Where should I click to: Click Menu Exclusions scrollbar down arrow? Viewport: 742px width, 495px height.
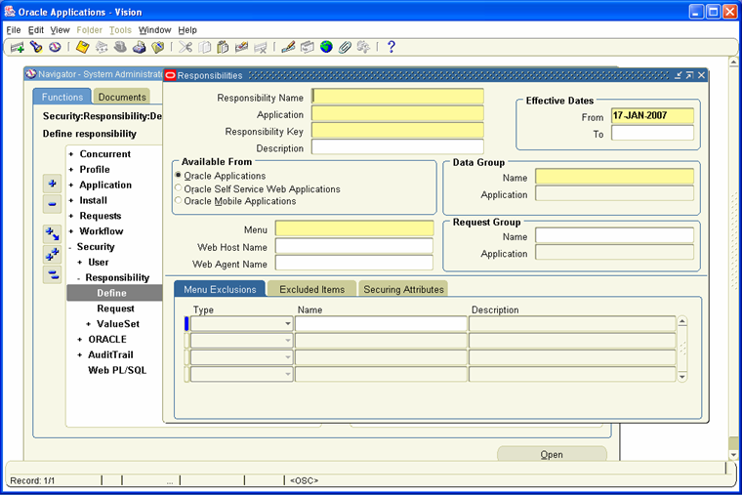(681, 377)
